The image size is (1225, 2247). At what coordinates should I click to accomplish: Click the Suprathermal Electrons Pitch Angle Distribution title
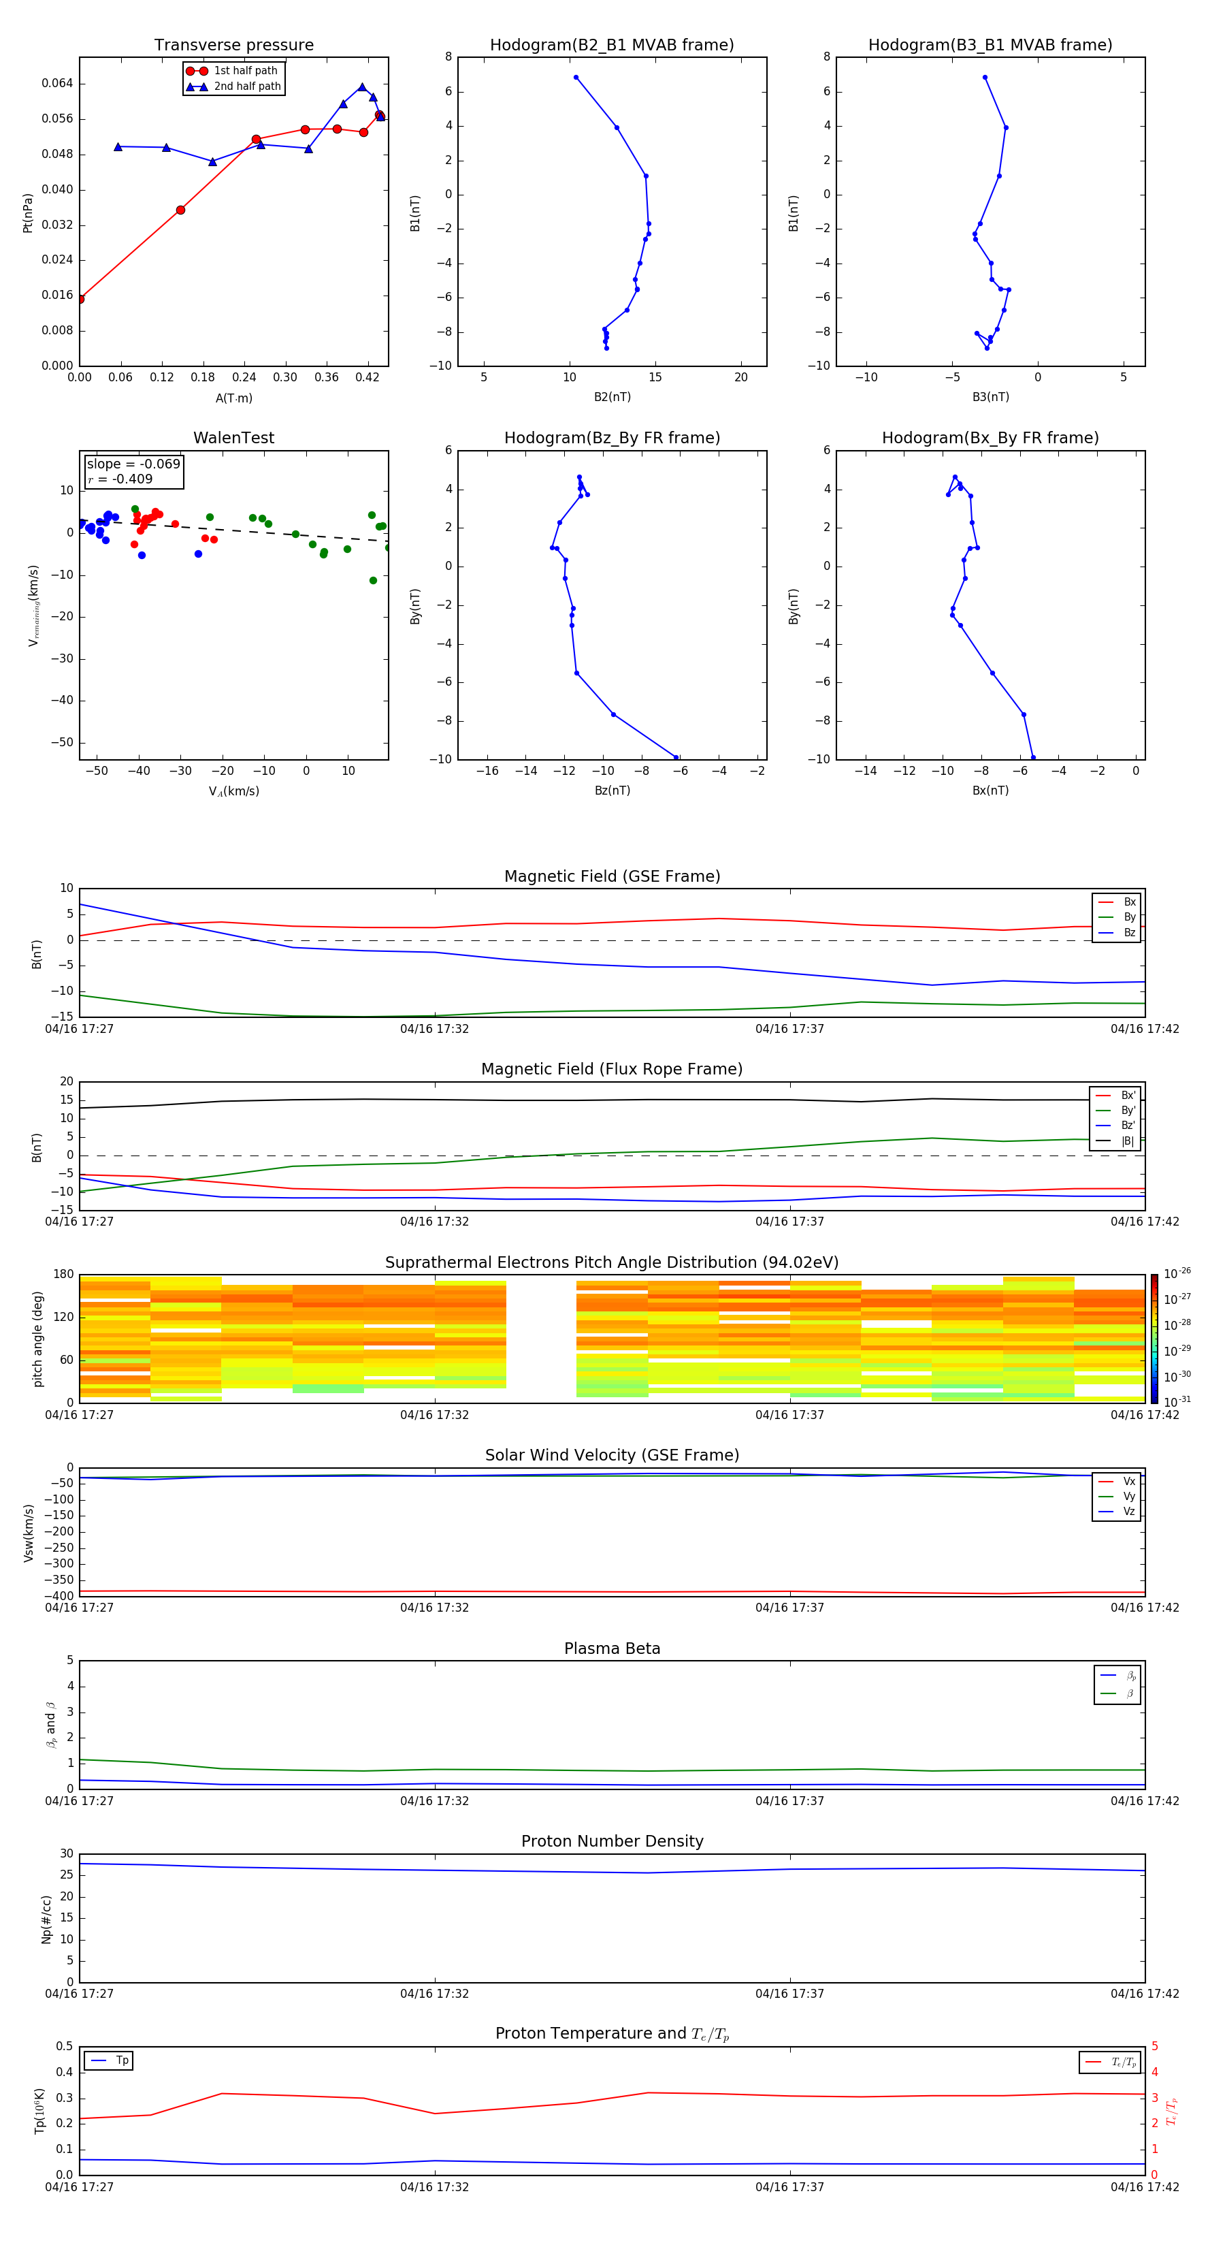click(x=612, y=1263)
